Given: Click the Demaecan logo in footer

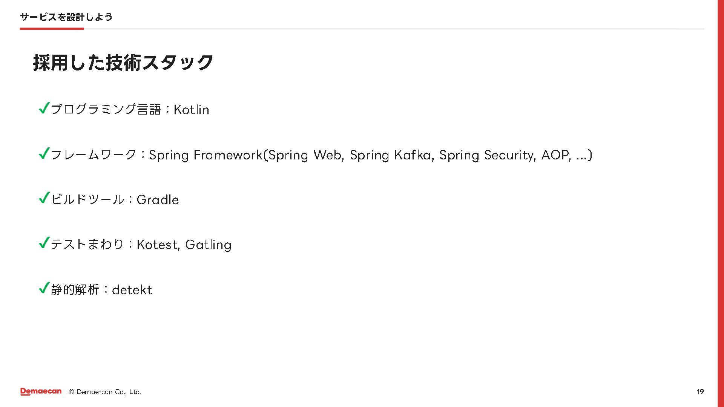Looking at the screenshot, I should [41, 392].
